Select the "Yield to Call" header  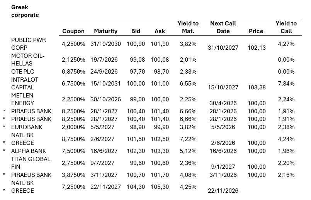(286, 27)
